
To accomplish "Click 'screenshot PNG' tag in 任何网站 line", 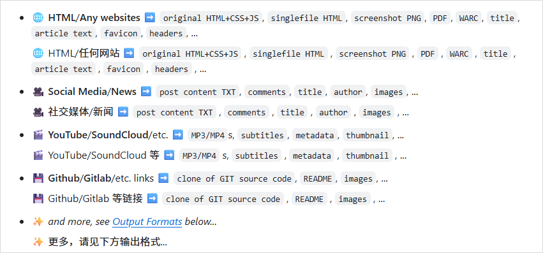I will (373, 54).
